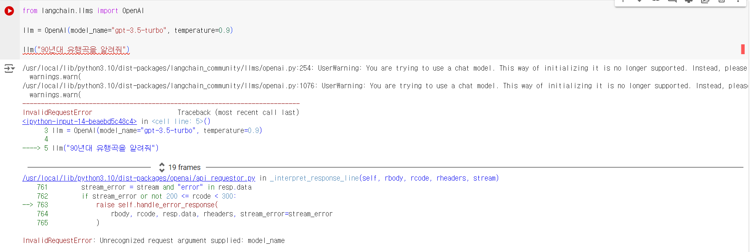
Task: Click the red error marker beside the cell scrollbar
Action: coord(743,49)
